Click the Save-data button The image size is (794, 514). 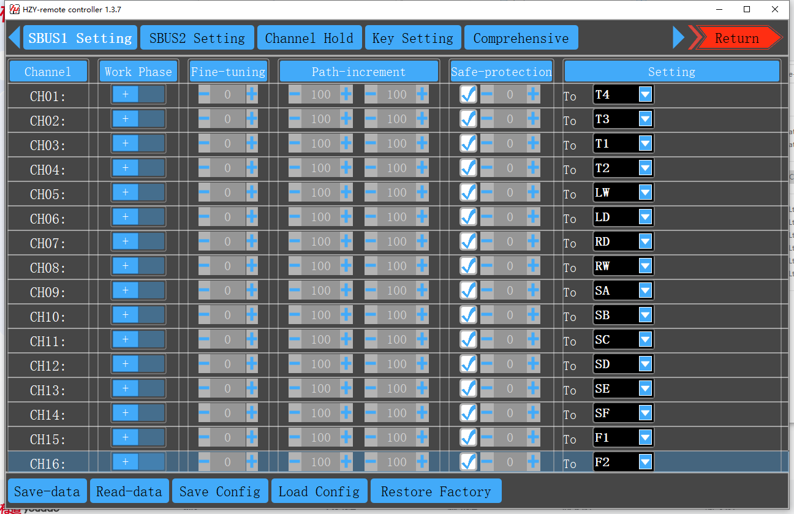pyautogui.click(x=47, y=491)
